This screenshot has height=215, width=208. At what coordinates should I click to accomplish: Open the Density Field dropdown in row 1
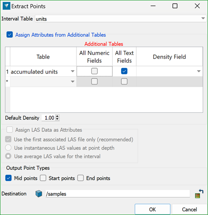[199, 72]
